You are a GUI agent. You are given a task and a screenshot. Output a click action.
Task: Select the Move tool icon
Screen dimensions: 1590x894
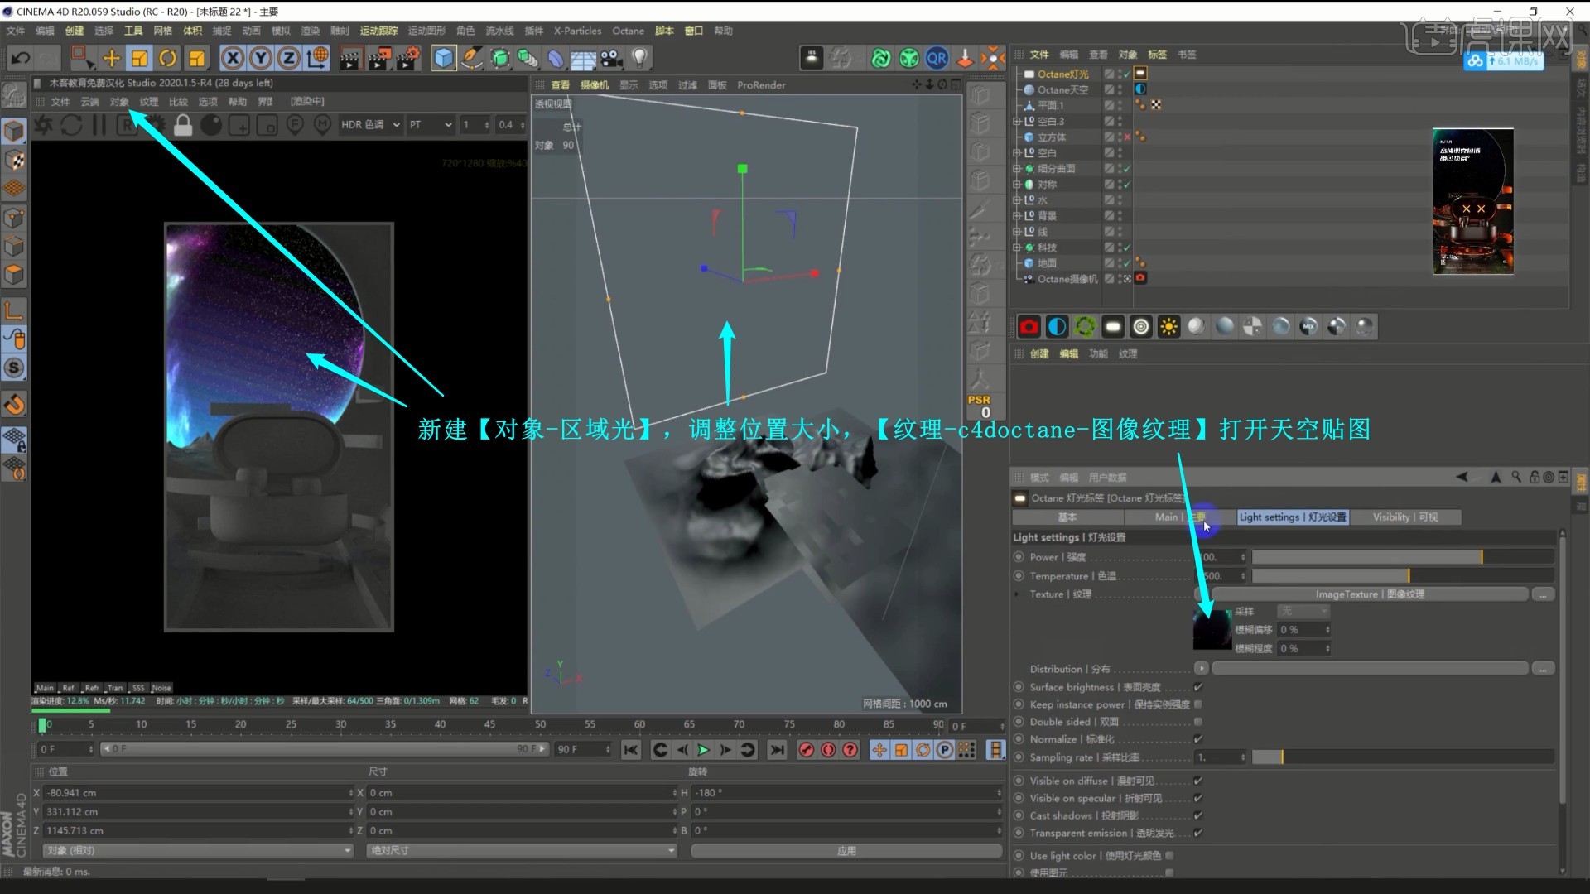(111, 58)
